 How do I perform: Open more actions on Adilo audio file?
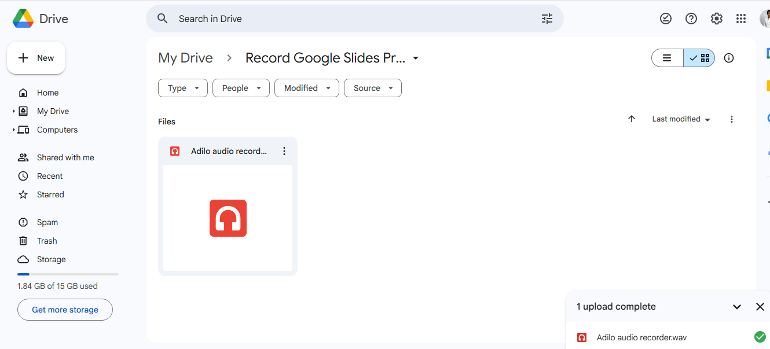point(284,151)
